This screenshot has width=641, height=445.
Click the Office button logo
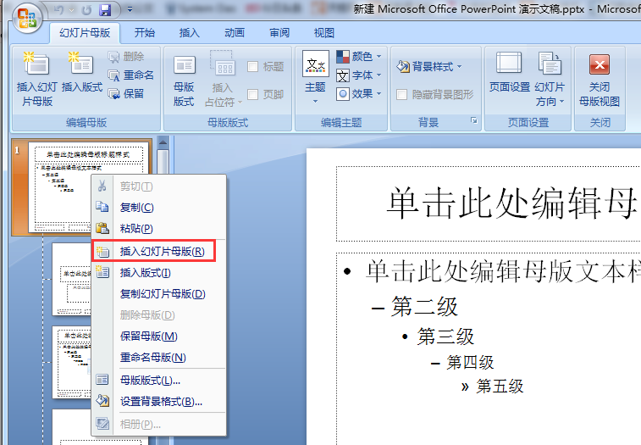pyautogui.click(x=27, y=15)
